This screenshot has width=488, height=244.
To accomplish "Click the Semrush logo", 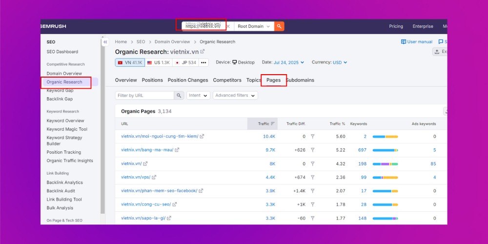I will pyautogui.click(x=53, y=26).
